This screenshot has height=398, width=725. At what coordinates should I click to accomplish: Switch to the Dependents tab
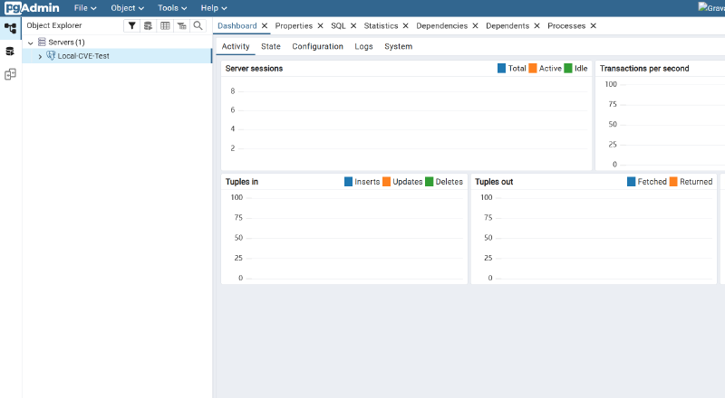tap(507, 26)
